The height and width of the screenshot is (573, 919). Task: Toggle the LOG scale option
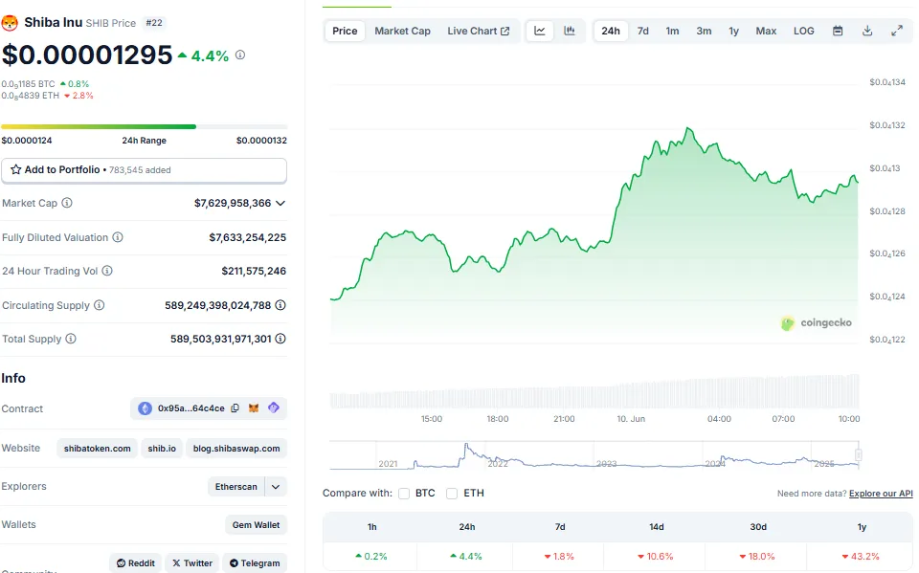point(803,31)
